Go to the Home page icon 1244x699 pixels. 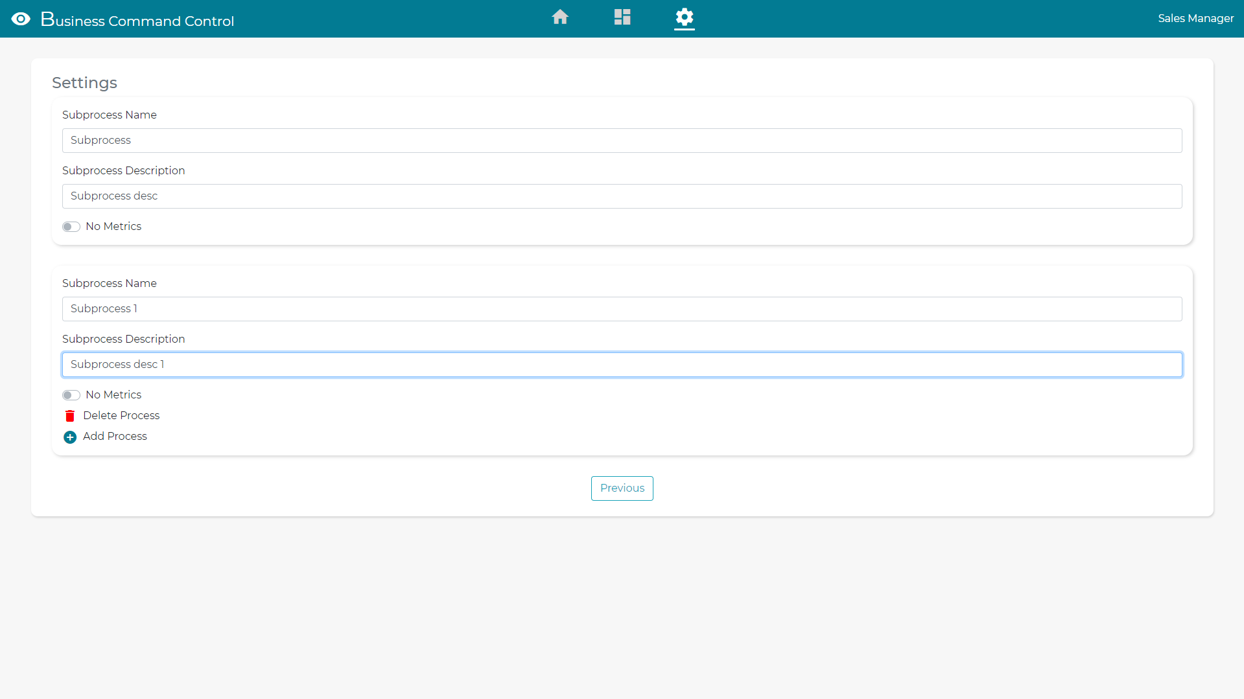(x=560, y=17)
